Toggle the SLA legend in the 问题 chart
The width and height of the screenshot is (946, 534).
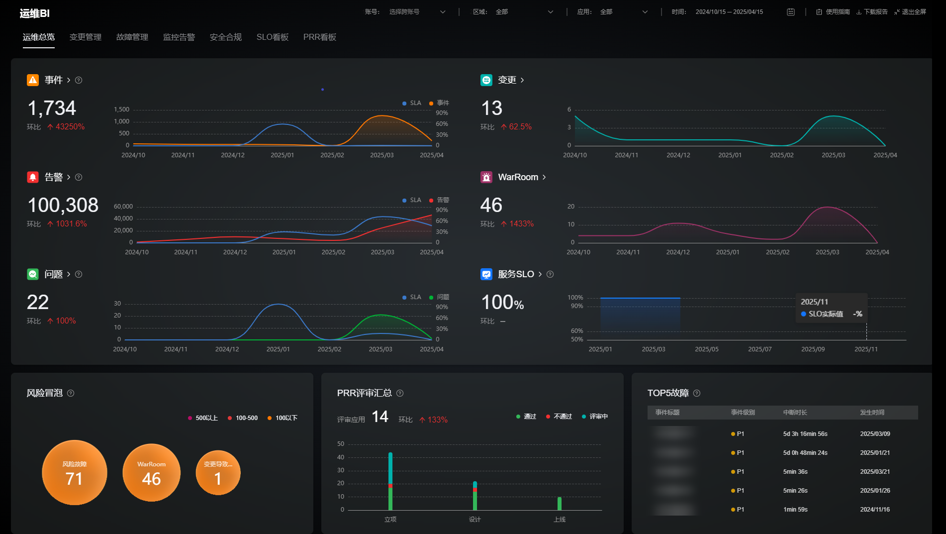pyautogui.click(x=412, y=297)
